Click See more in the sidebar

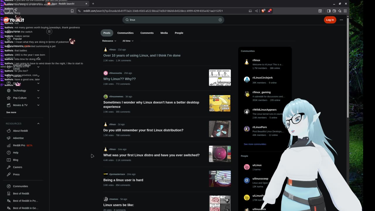coord(11,112)
